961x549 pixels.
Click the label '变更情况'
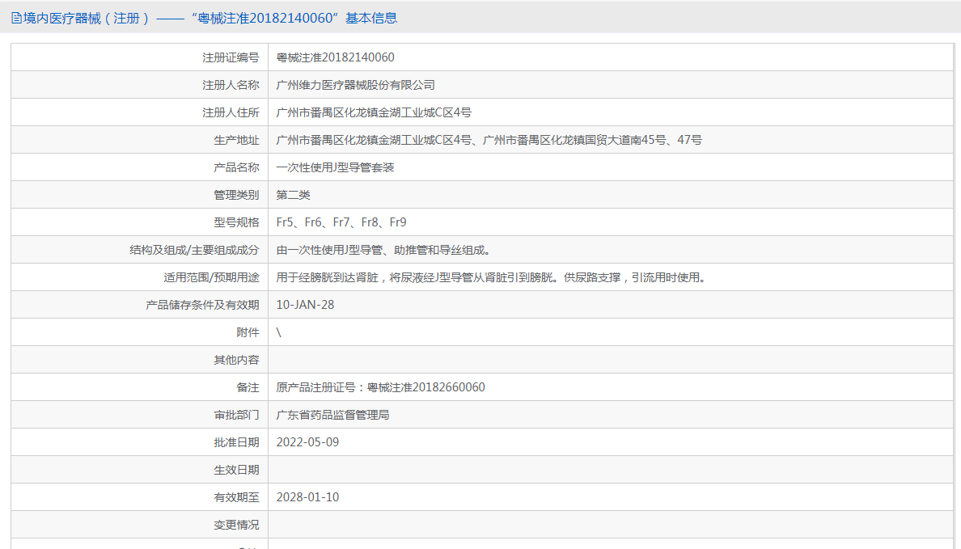tap(236, 525)
